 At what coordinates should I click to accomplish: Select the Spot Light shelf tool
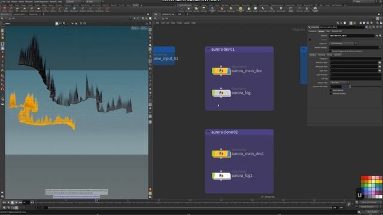(x=196, y=9)
